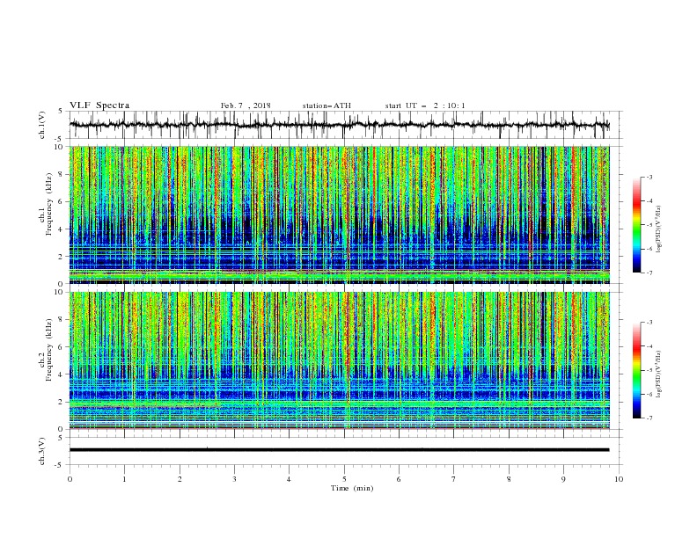Click the "station=ATH" header label
697x538 pixels.
(326, 105)
